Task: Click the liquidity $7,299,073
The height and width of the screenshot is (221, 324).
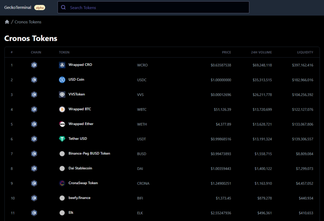Action: tap(305, 168)
